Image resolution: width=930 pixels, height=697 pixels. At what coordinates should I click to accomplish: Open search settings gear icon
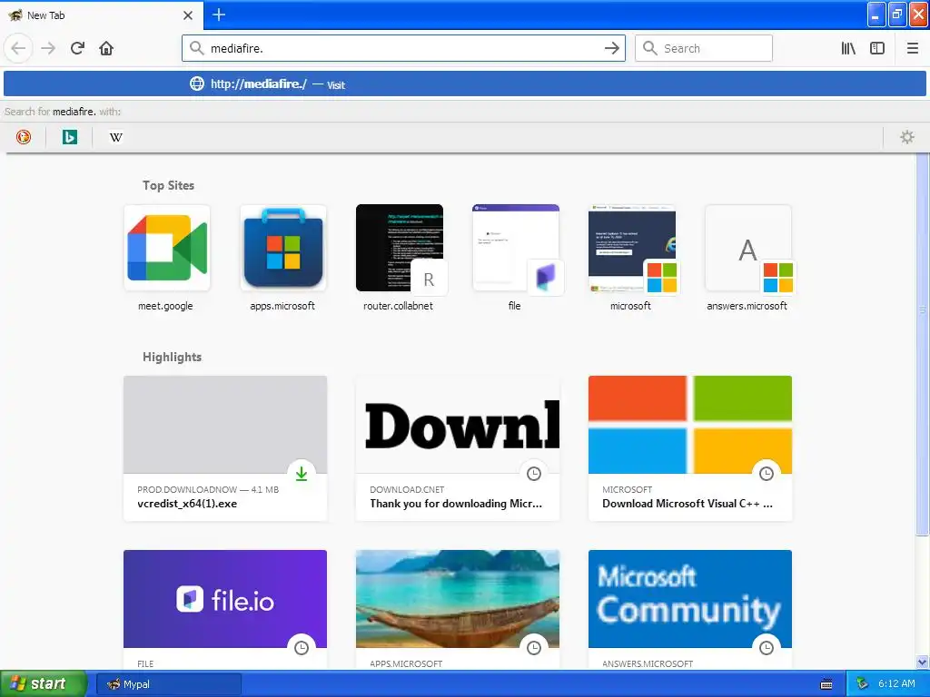click(907, 138)
